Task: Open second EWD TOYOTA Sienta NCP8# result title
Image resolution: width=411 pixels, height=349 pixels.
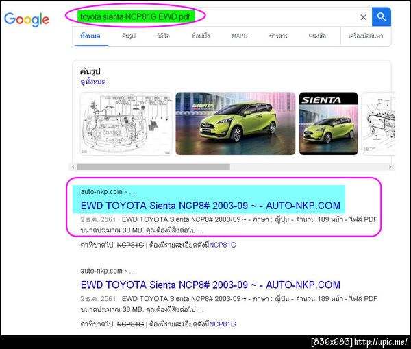Action: (x=210, y=285)
